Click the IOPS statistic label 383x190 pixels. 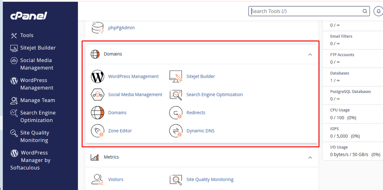click(x=334, y=129)
